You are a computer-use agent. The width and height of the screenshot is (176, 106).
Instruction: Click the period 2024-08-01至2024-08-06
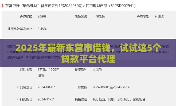point(111,87)
